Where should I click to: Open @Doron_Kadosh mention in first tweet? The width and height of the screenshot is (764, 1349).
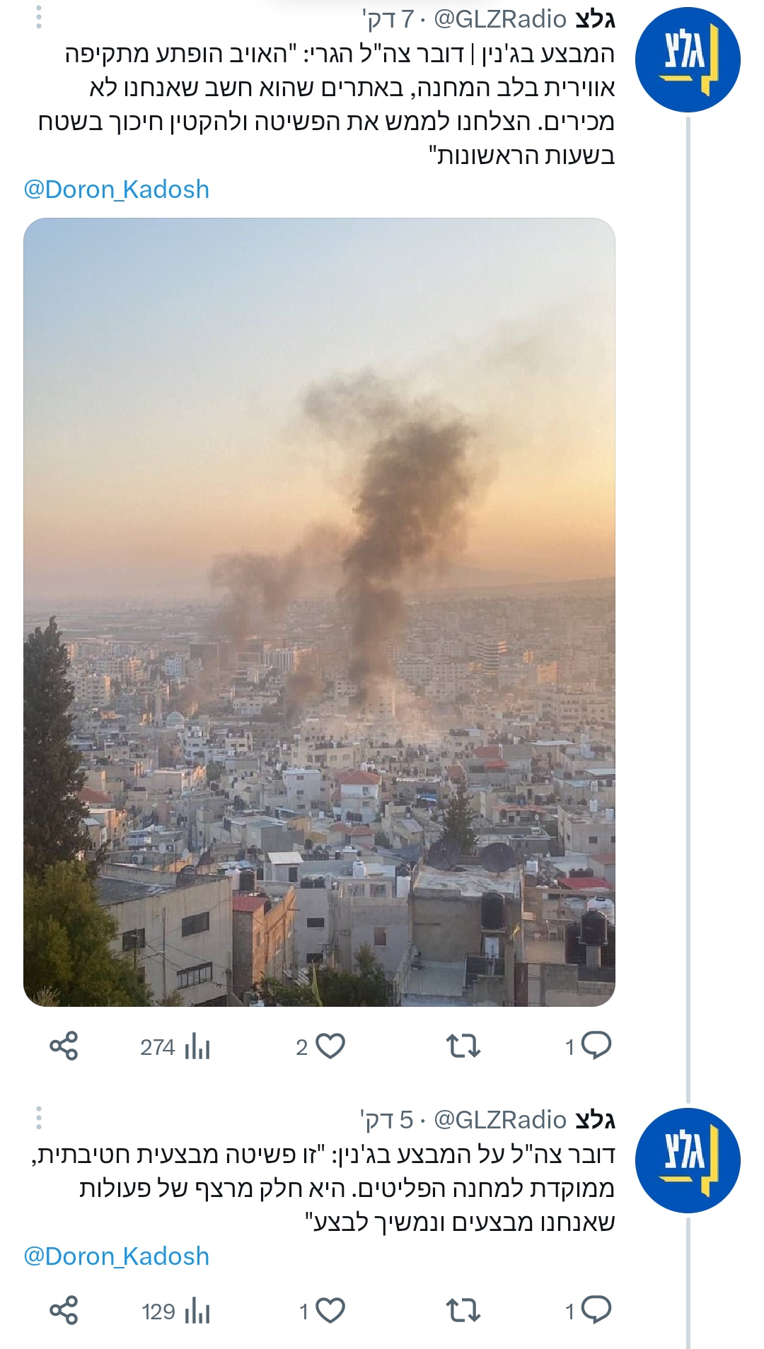point(117,189)
